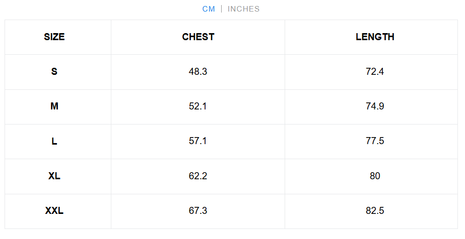Click length value 72.4 for size S
The image size is (465, 239).
click(375, 71)
